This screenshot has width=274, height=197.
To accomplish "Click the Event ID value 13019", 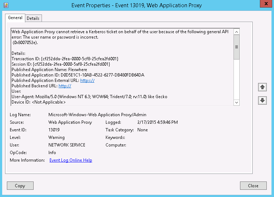I will [x=54, y=130].
